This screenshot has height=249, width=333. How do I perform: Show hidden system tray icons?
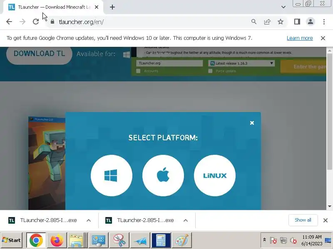tap(264, 240)
